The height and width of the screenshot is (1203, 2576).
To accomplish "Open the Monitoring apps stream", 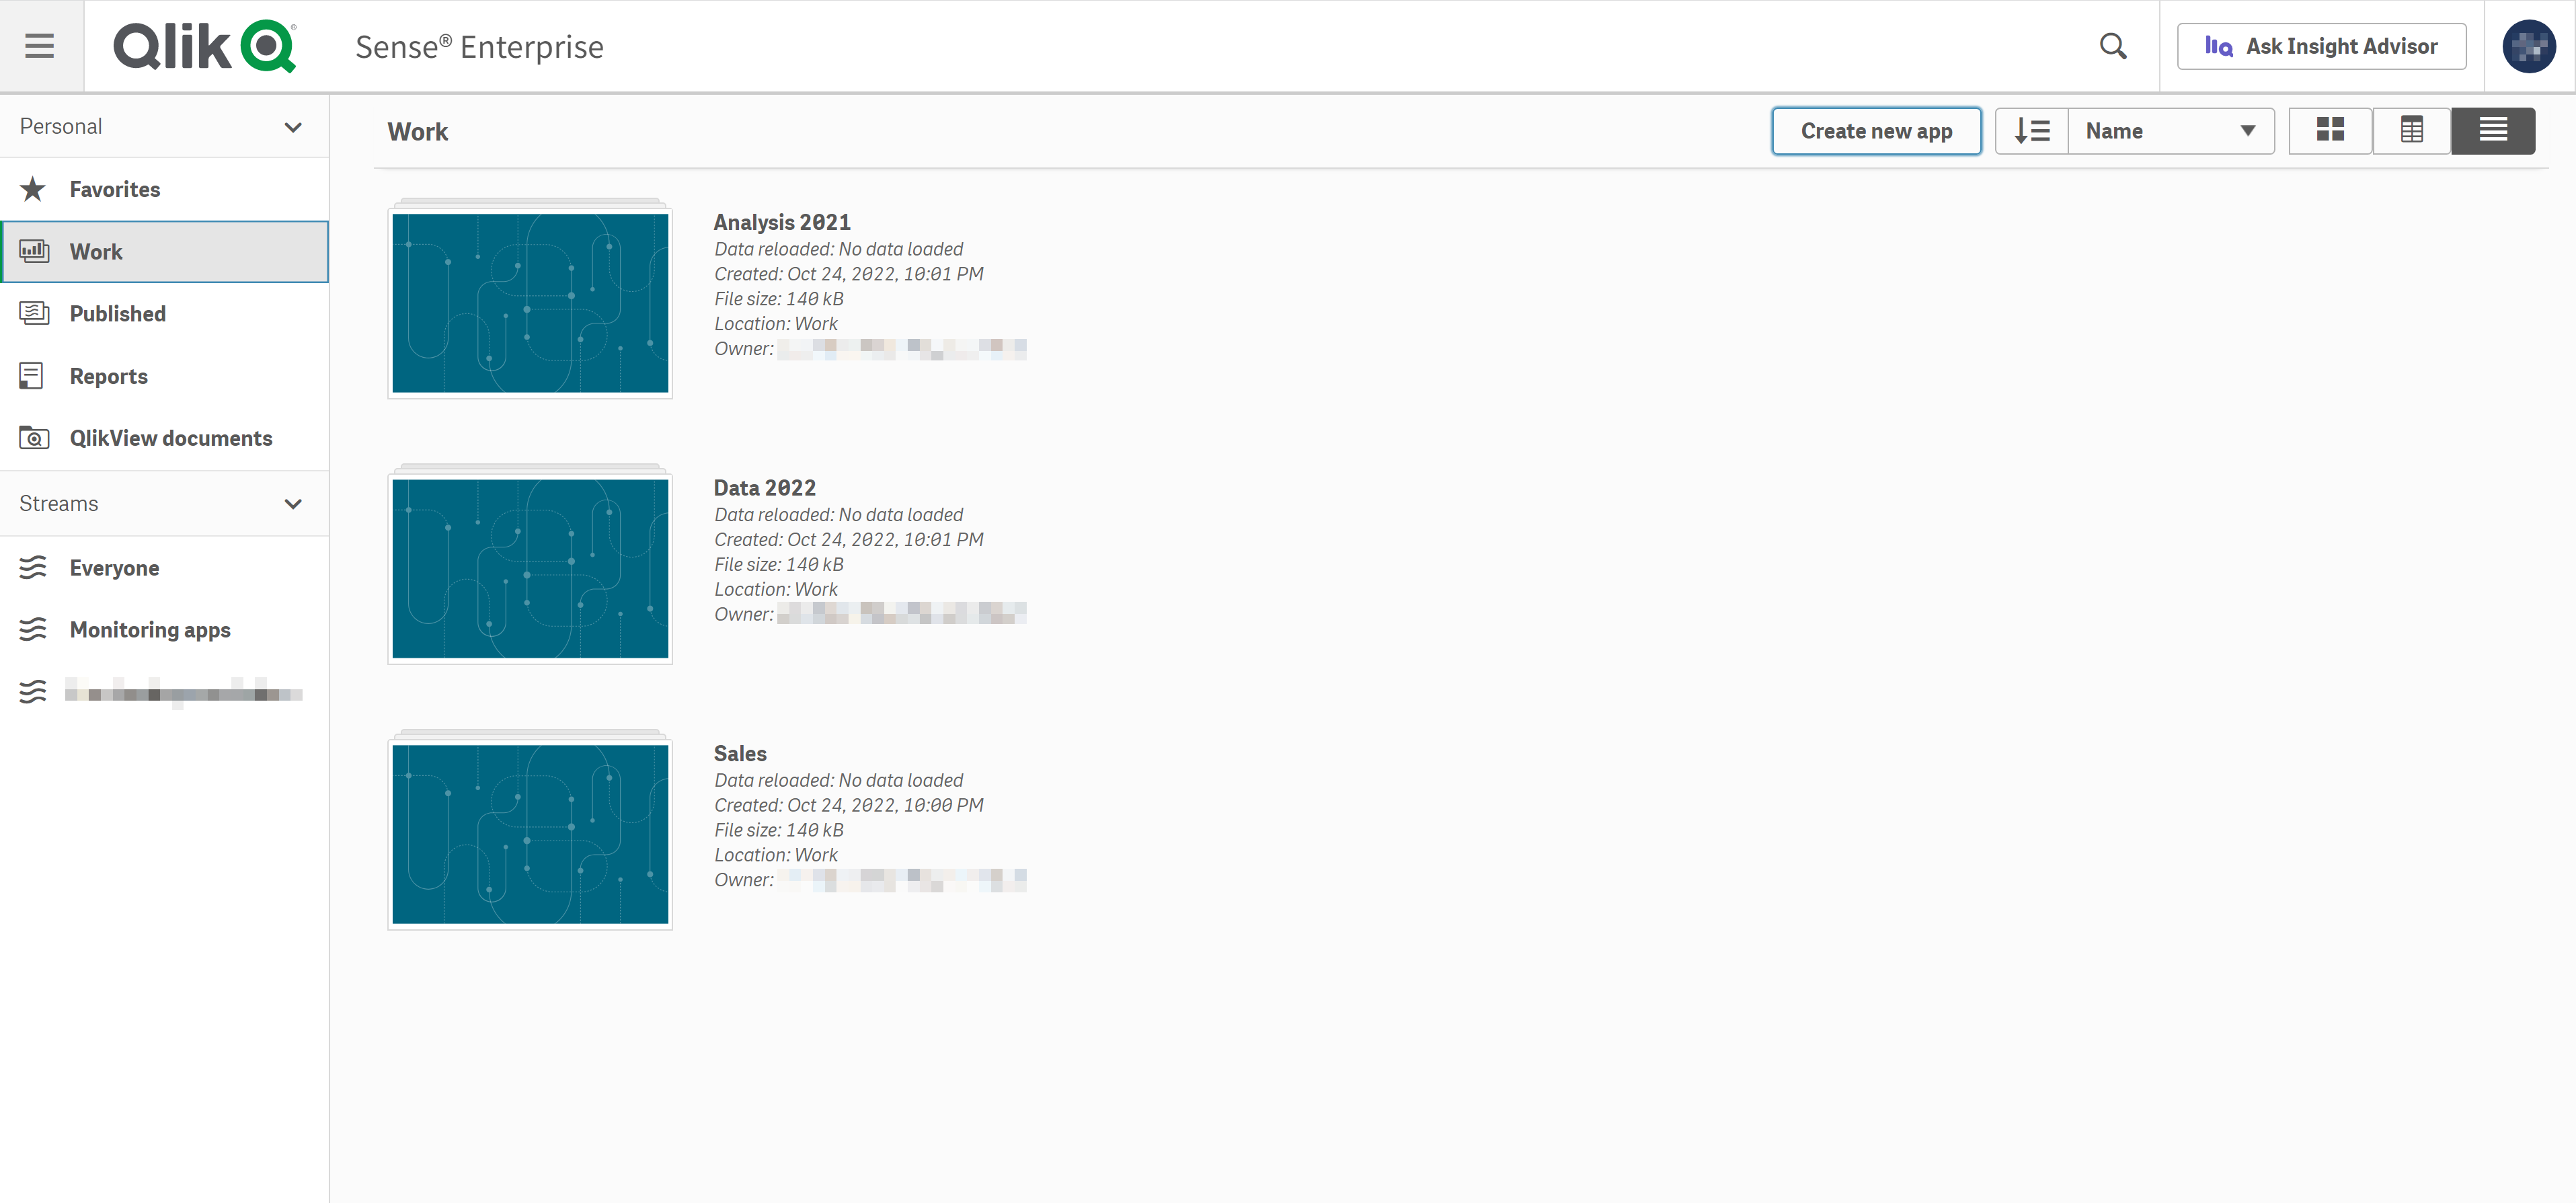I will (164, 629).
